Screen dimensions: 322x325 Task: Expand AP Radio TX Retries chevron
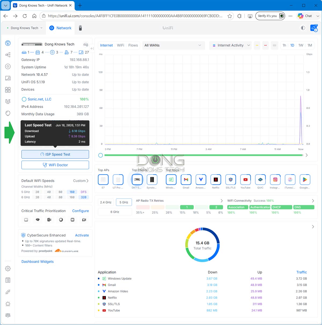pos(222,201)
